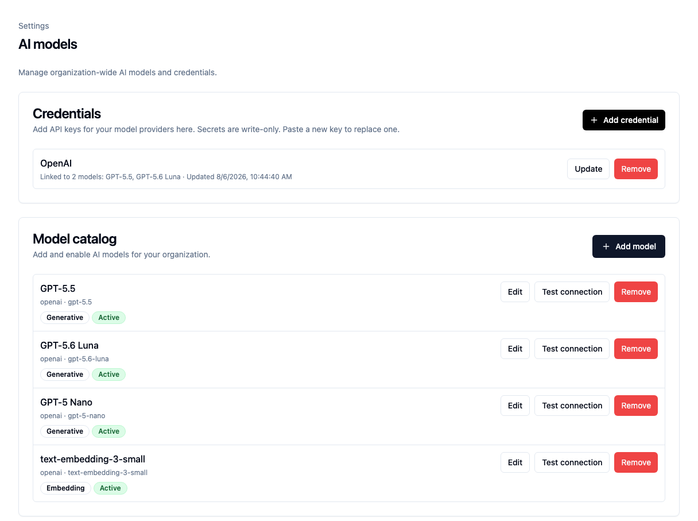The image size is (698, 521).
Task: Select the OpenAI credential name
Action: [56, 164]
